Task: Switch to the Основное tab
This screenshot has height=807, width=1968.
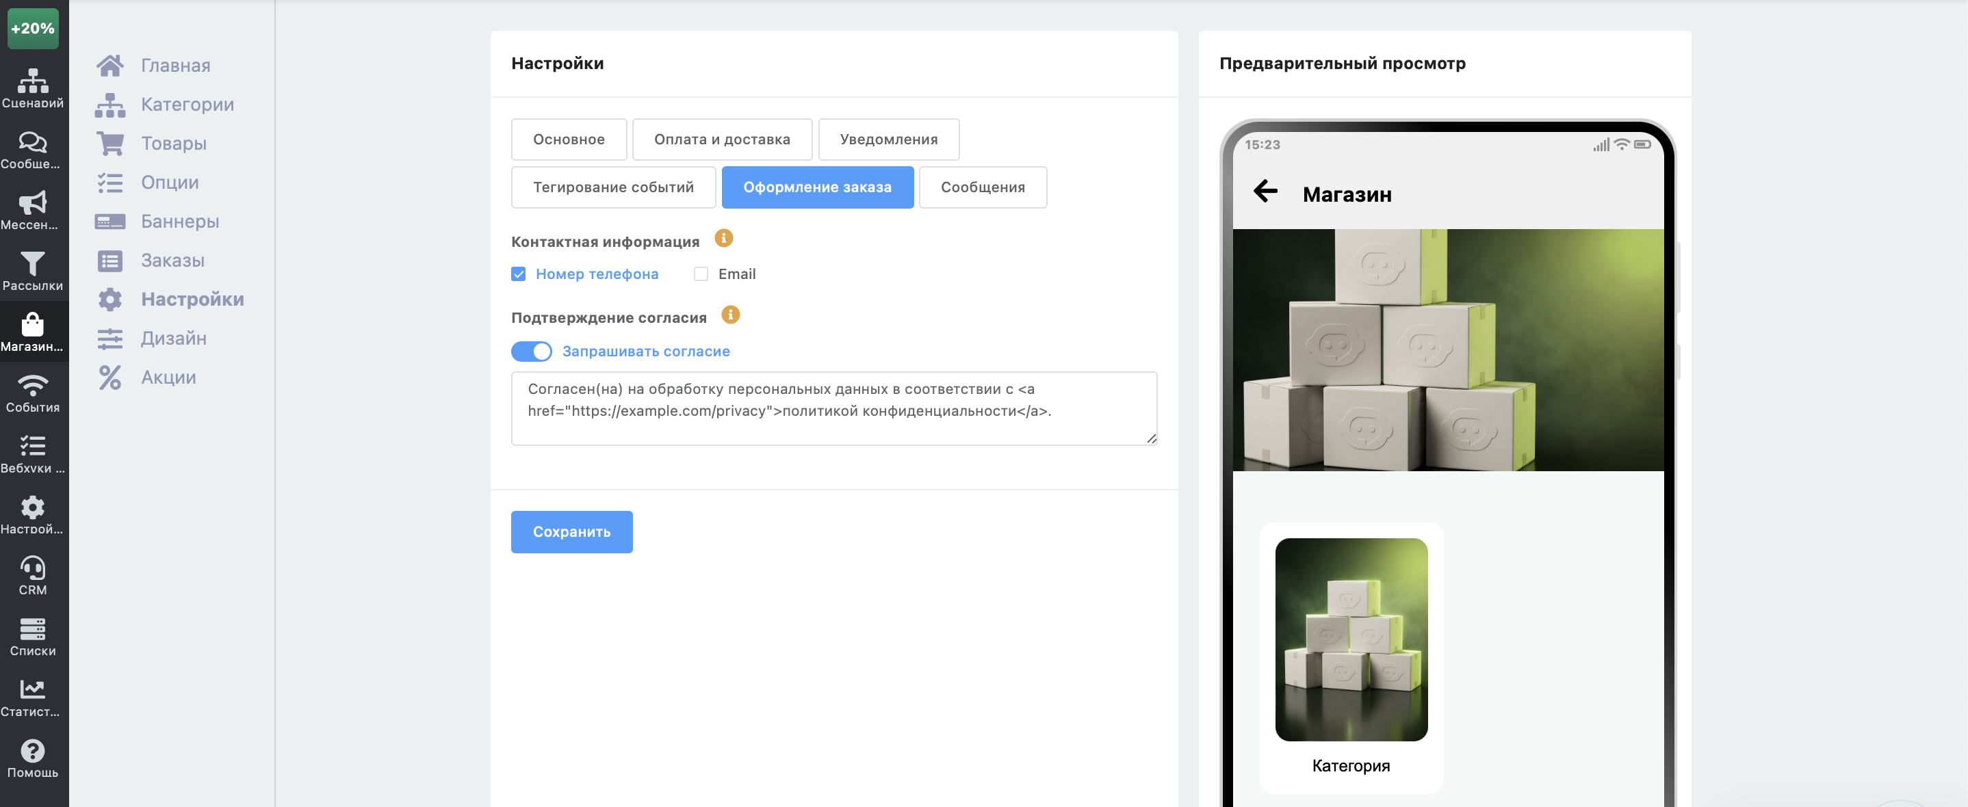Action: click(x=569, y=140)
